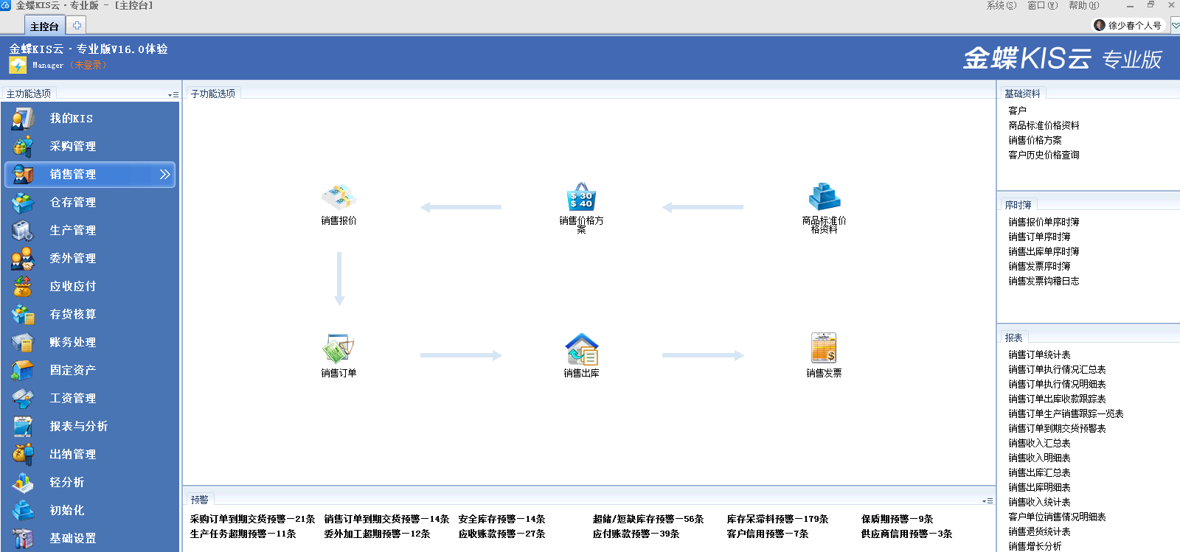The image size is (1180, 552).
Task: Open the 商品标准价格资料 flow icon
Action: click(x=824, y=196)
